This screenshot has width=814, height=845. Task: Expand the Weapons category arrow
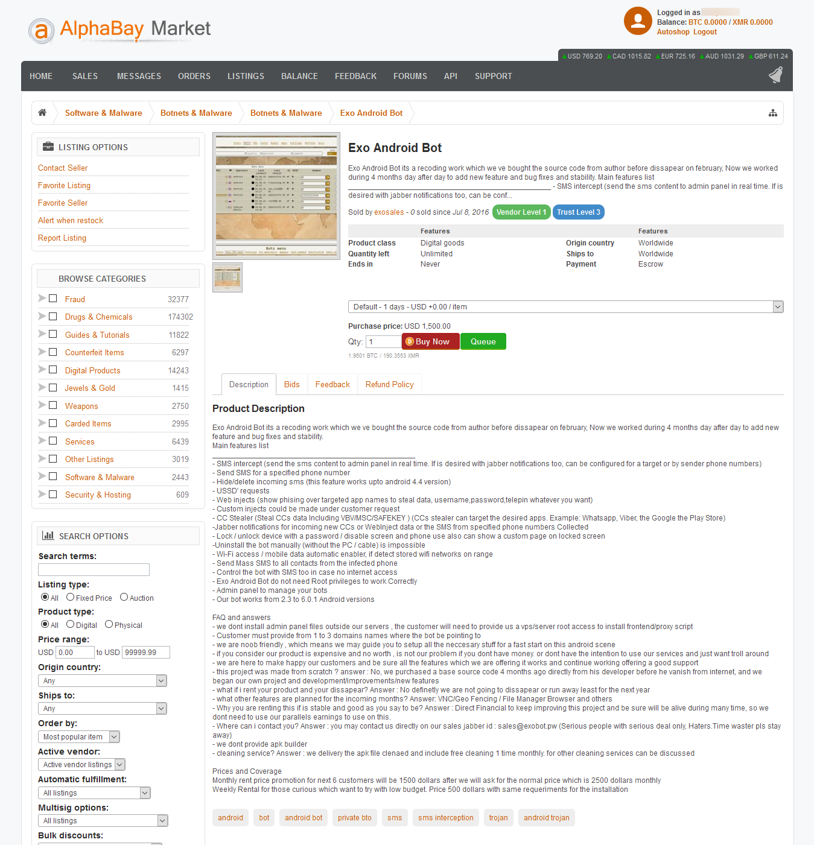(42, 405)
